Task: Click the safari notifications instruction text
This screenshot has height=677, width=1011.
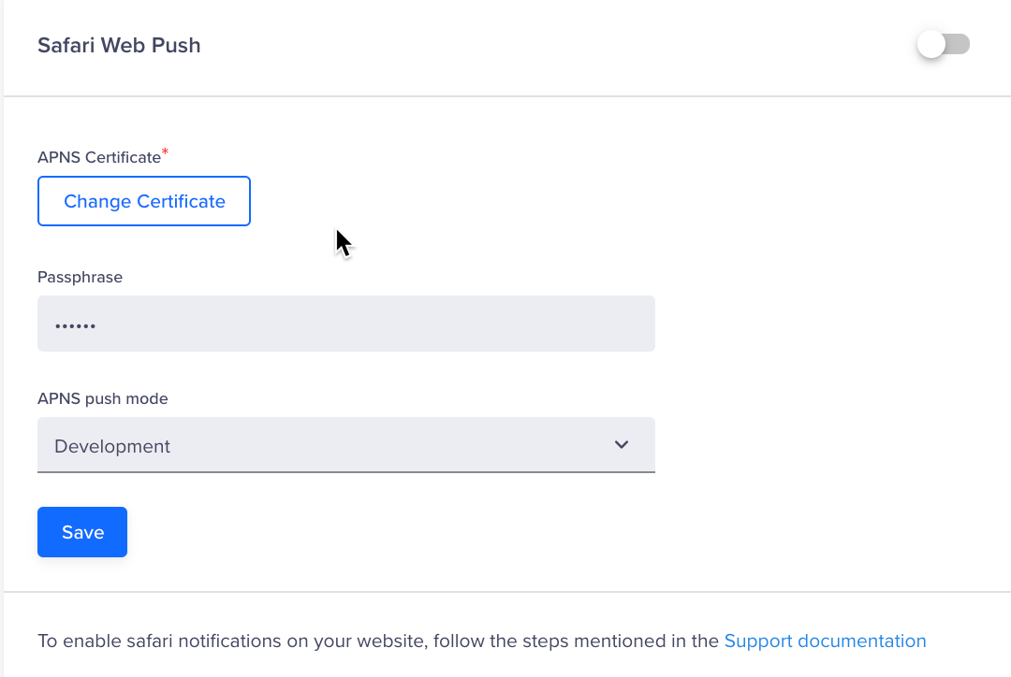Action: point(374,641)
